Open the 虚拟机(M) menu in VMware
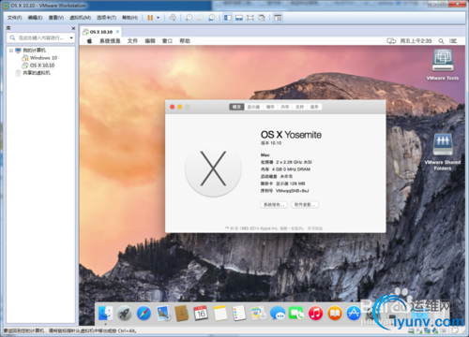The height and width of the screenshot is (337, 469). coord(80,18)
